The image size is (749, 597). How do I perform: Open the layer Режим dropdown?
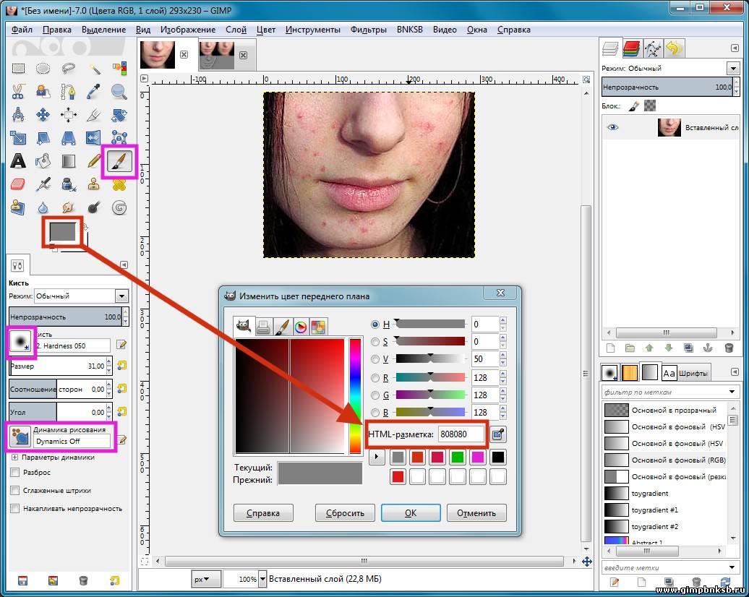point(734,68)
